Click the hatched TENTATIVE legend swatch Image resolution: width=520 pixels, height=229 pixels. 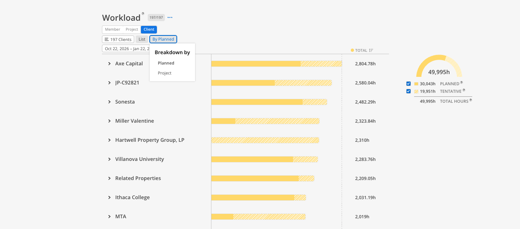tap(416, 92)
